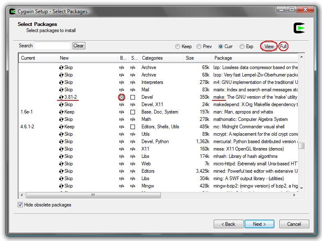The width and height of the screenshot is (322, 241).
Task: Toggle Hide obsolete packages checkbox
Action: click(20, 205)
